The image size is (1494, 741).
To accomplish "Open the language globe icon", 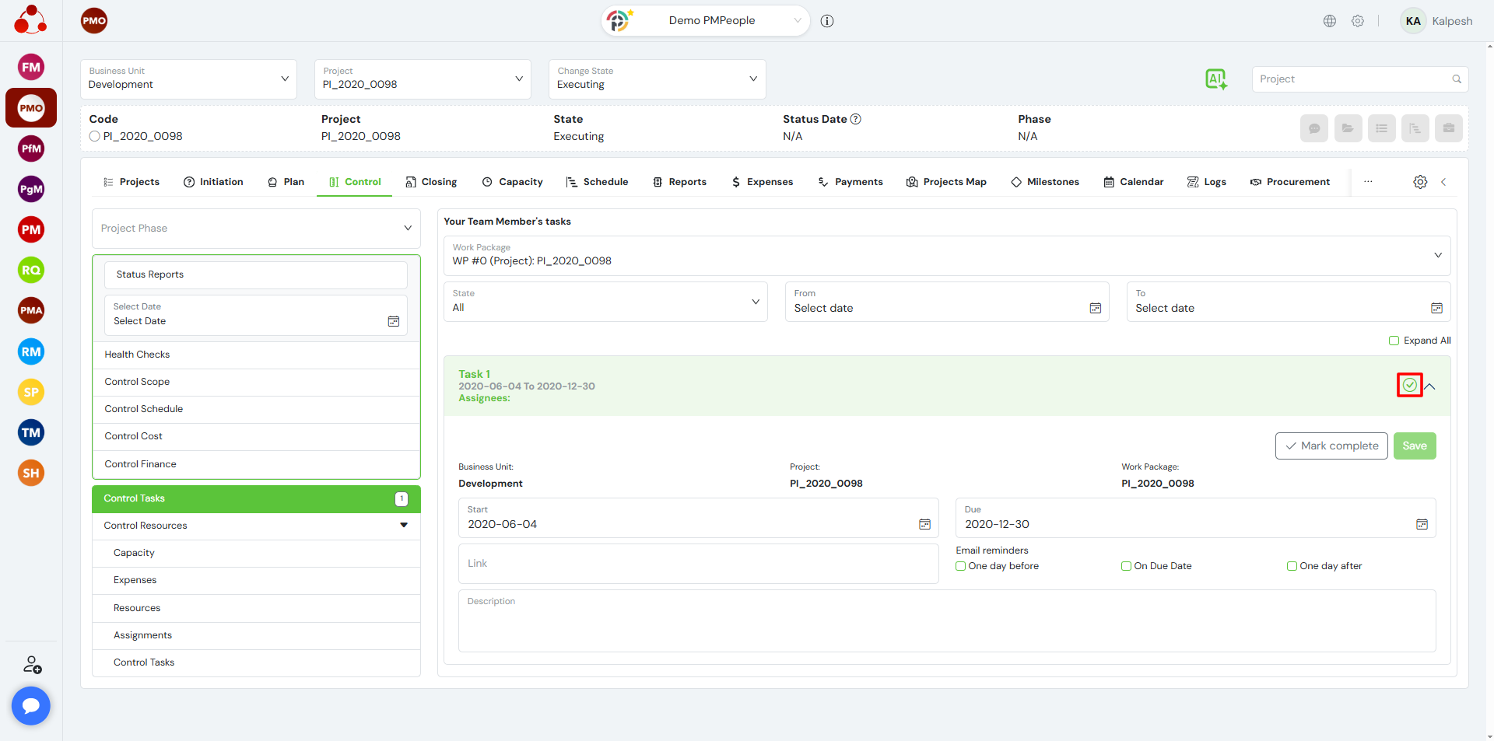I will [x=1330, y=21].
